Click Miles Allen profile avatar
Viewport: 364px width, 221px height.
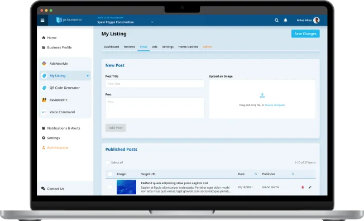coord(317,20)
